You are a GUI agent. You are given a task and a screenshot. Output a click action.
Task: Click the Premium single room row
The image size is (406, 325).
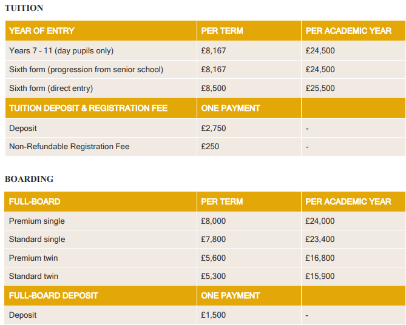[x=205, y=221]
